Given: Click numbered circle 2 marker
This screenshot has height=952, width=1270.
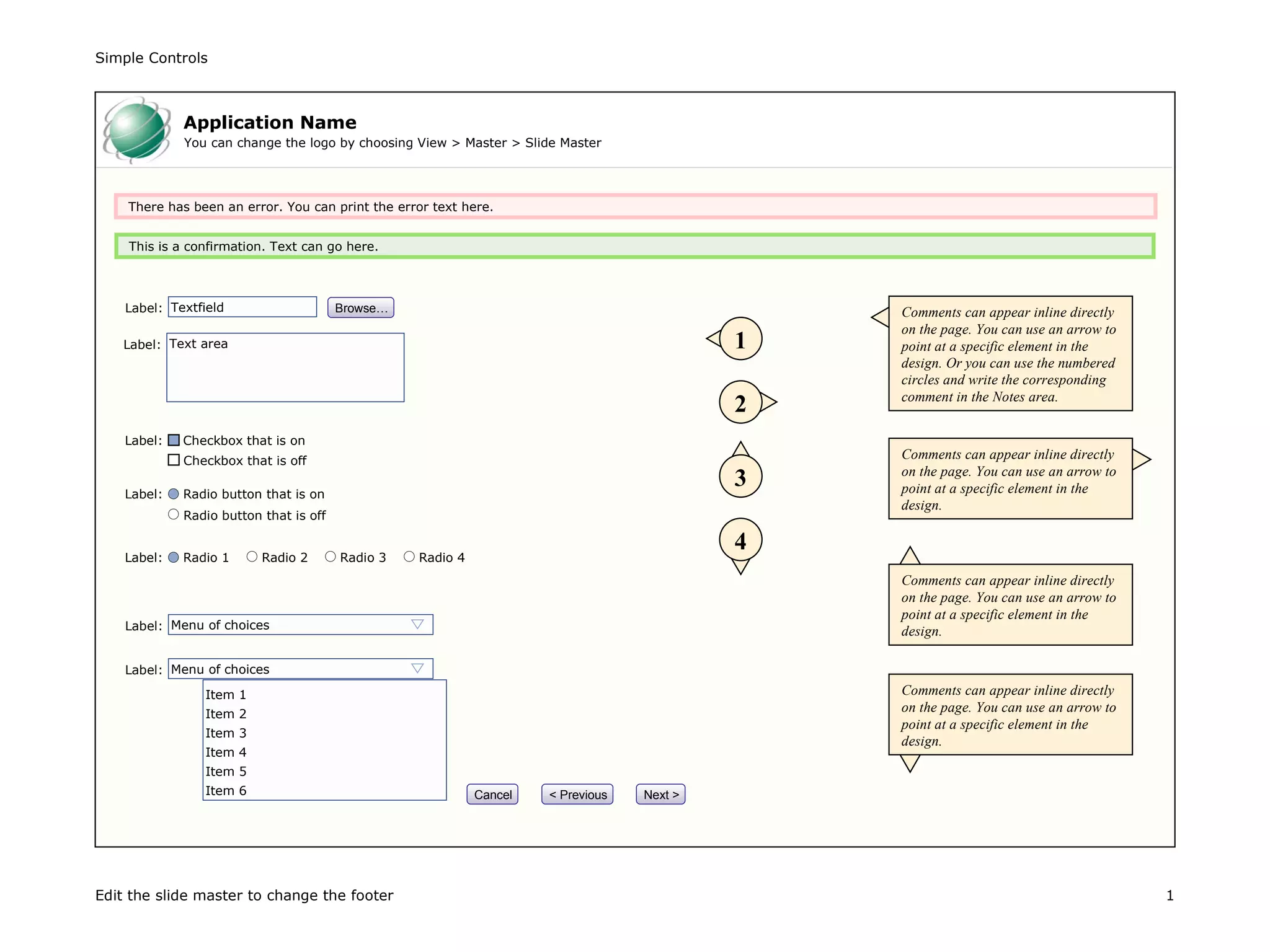Looking at the screenshot, I should click(740, 403).
